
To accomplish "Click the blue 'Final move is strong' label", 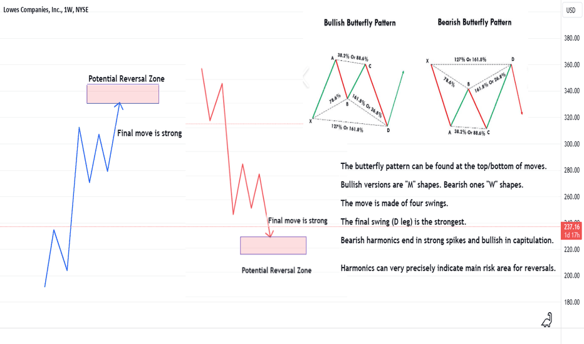I will (149, 133).
